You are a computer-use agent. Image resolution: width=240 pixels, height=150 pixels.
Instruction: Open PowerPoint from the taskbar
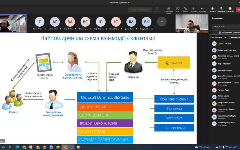click(31, 147)
